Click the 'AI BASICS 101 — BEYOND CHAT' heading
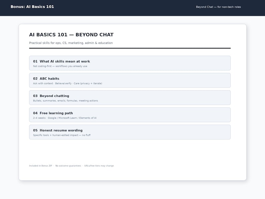 pyautogui.click(x=71, y=35)
